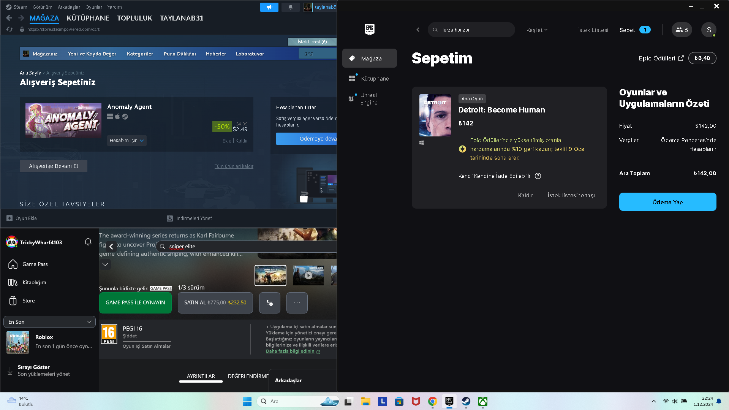This screenshot has height=410, width=729.
Task: Click Xbox SATIN AL button
Action: point(215,303)
